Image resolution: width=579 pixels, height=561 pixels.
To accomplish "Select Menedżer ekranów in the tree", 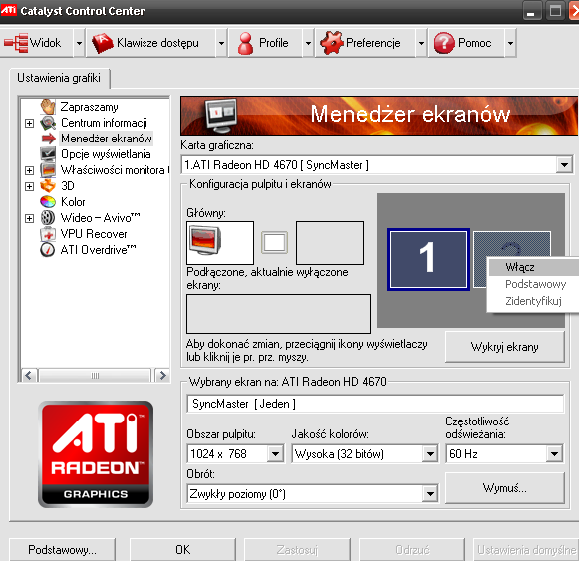I will [107, 139].
